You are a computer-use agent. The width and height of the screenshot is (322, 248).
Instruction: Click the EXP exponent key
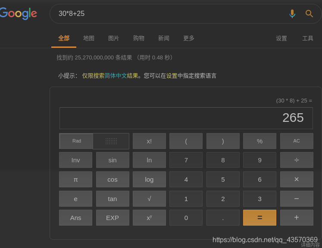click(113, 217)
